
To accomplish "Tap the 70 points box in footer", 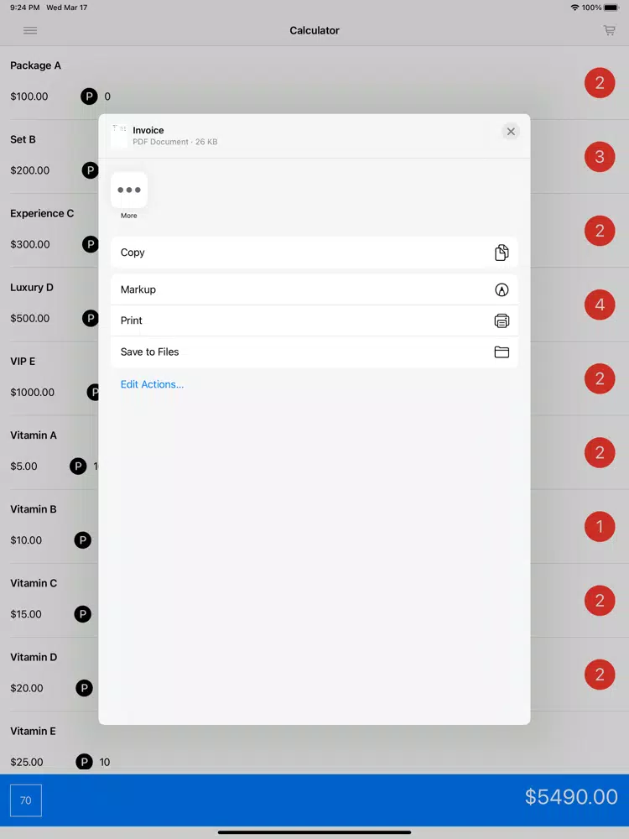I will (x=26, y=800).
